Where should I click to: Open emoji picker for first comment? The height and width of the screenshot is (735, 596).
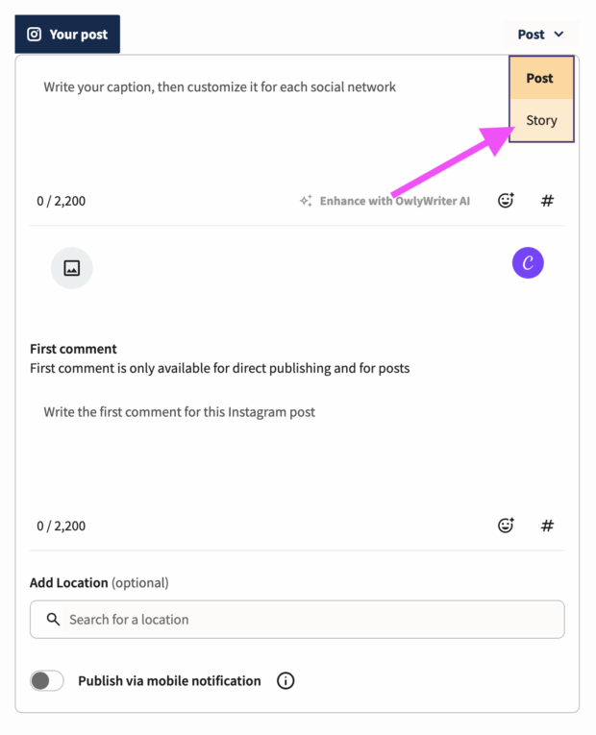(x=506, y=526)
